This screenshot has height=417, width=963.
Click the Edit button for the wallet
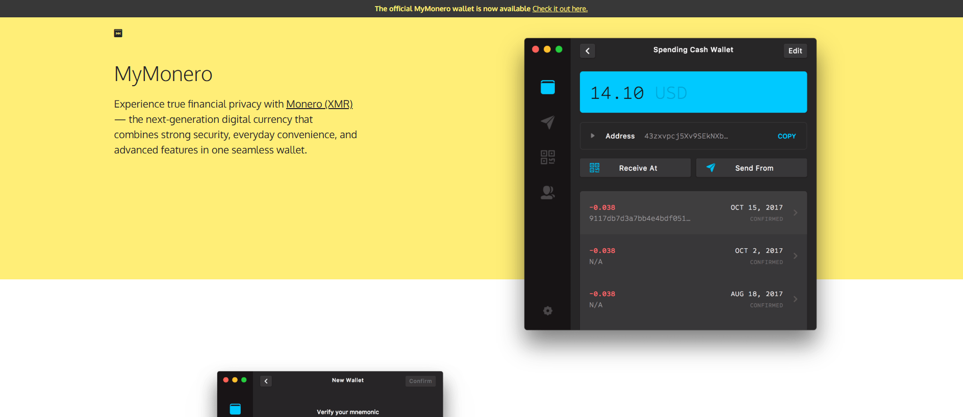click(x=795, y=51)
